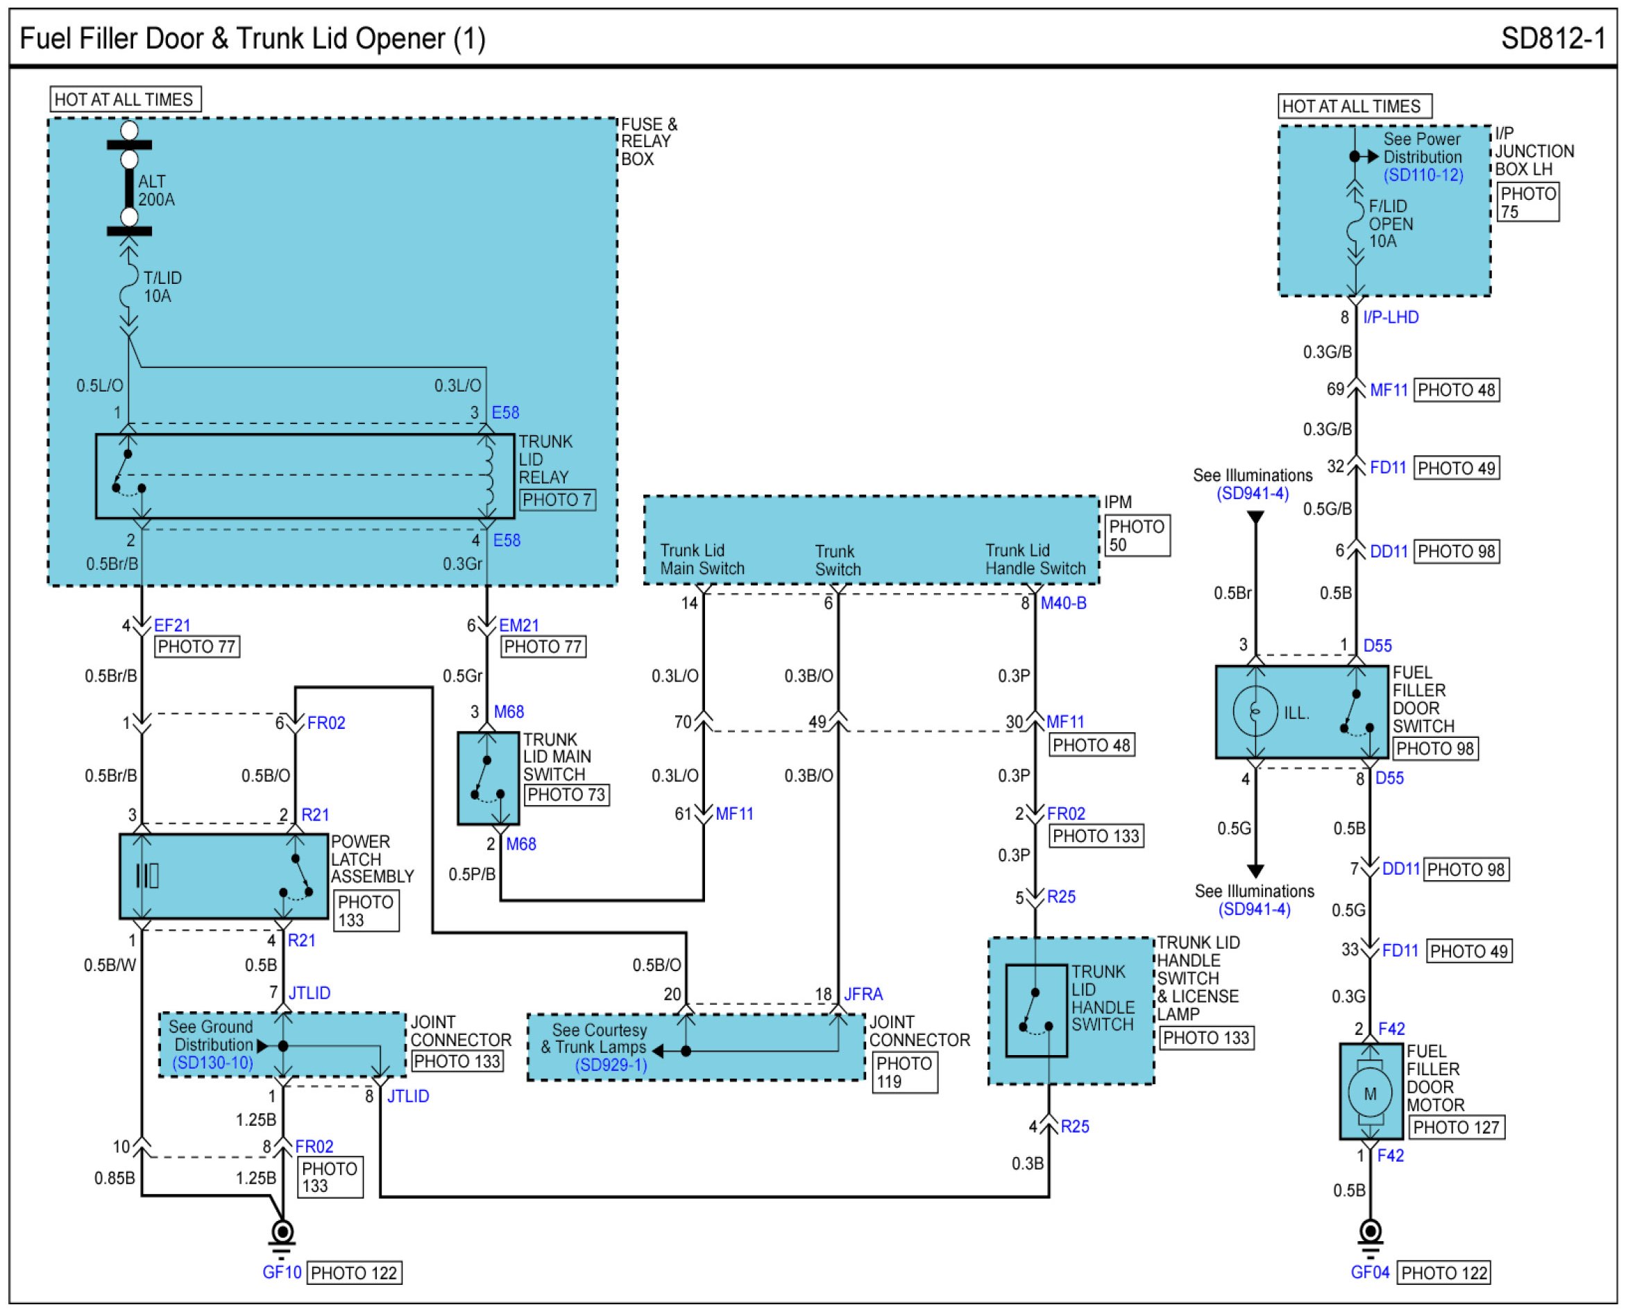Click the fuel filler door motor symbol
Image resolution: width=1628 pixels, height=1314 pixels.
[1370, 1093]
